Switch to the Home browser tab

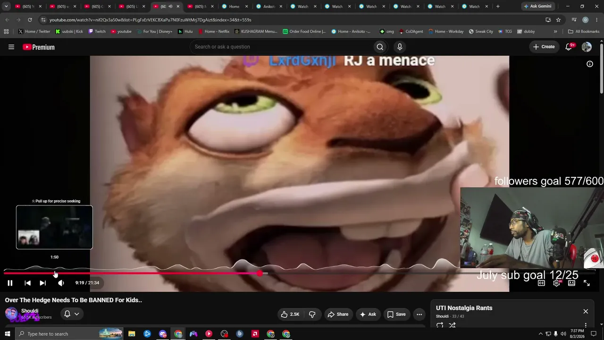click(235, 6)
